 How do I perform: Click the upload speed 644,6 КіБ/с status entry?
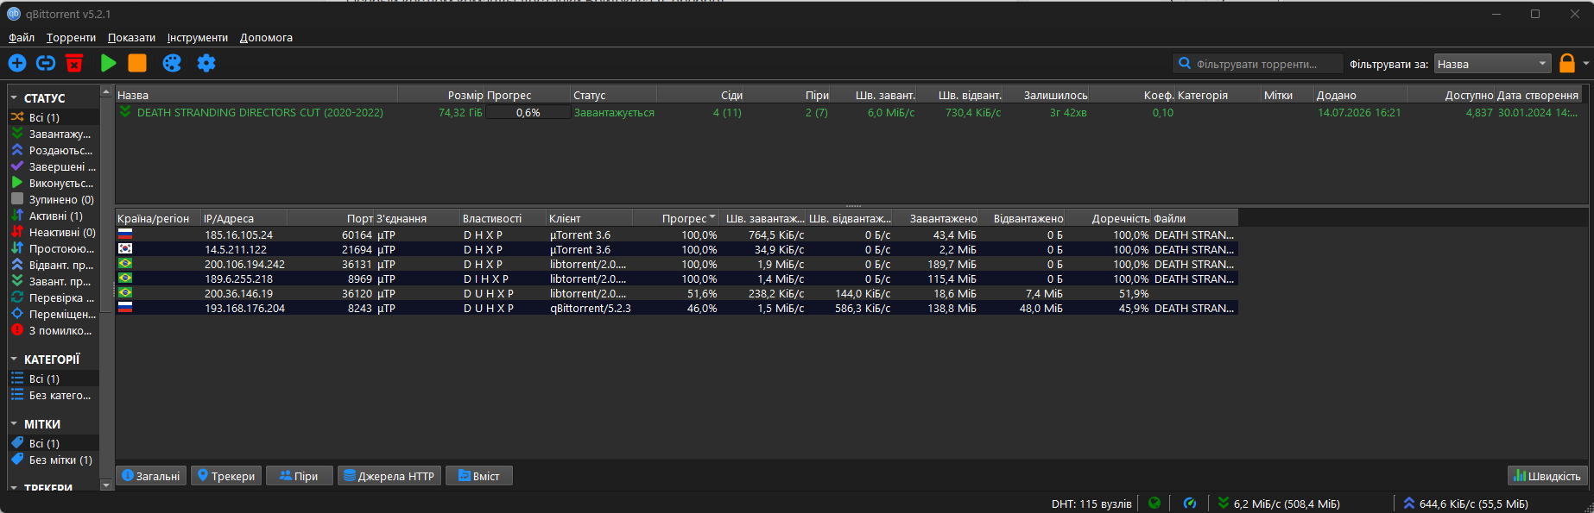(1465, 504)
